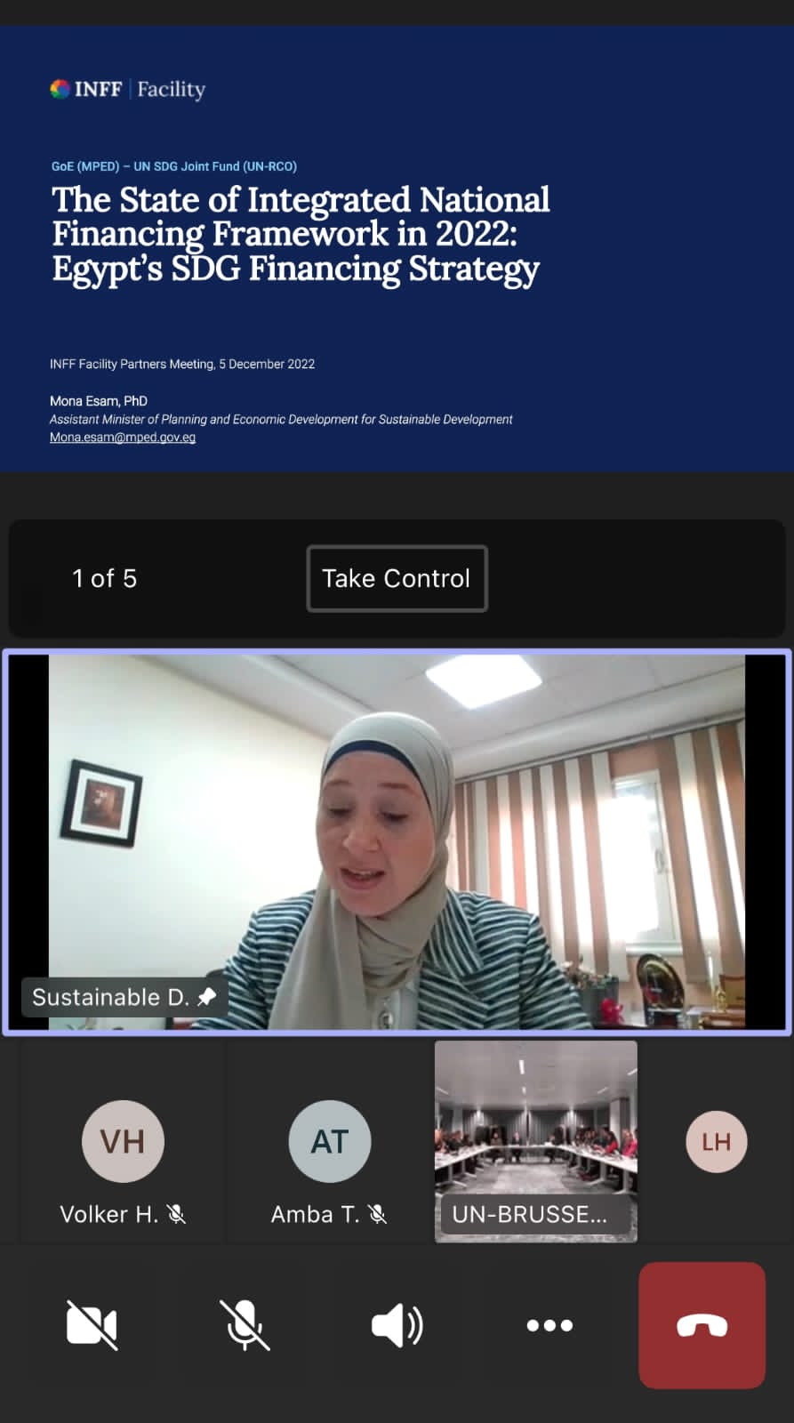
Task: Open the Mona.esam@mped.gov.eg email link
Action: pyautogui.click(x=123, y=437)
